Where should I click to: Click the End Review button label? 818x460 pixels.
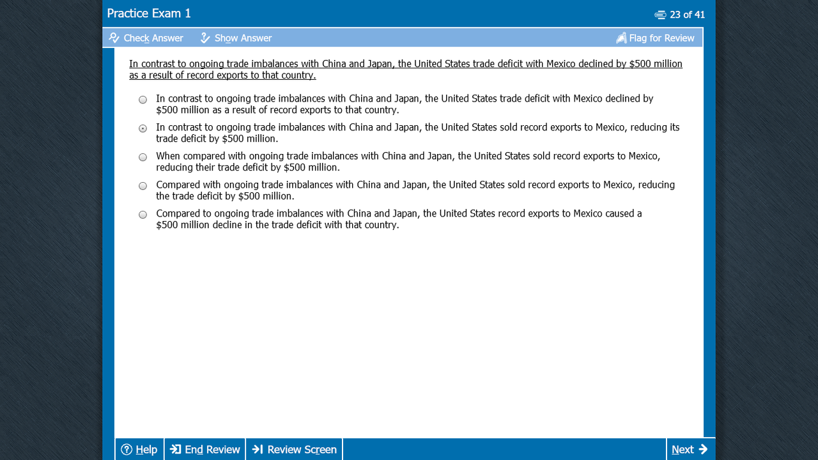[212, 450]
